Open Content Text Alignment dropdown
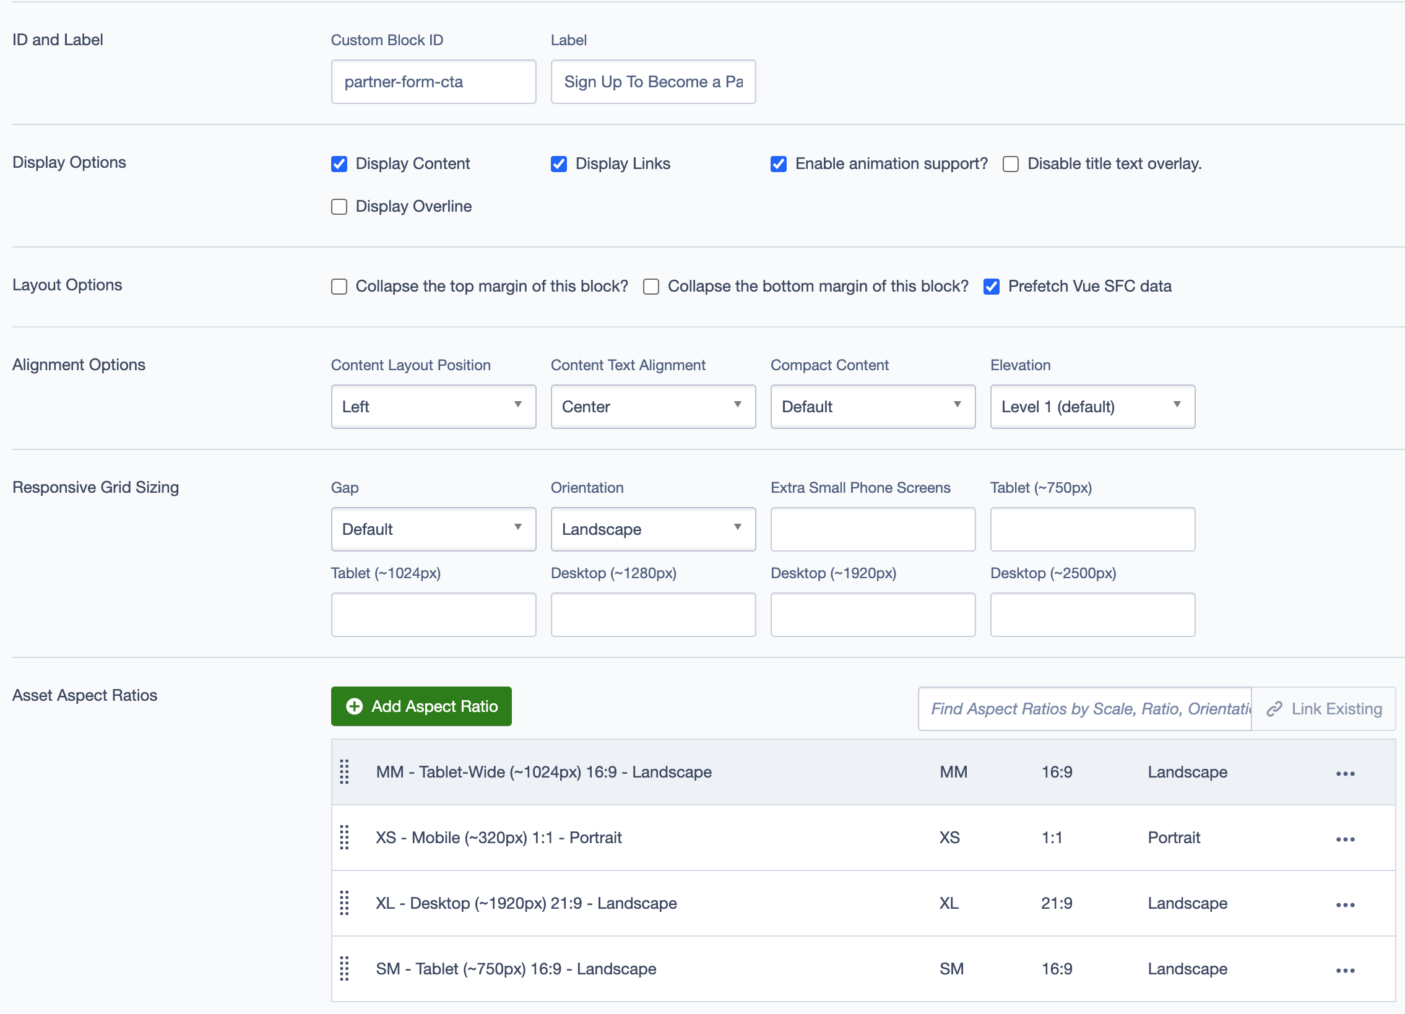The image size is (1405, 1014). pos(653,406)
